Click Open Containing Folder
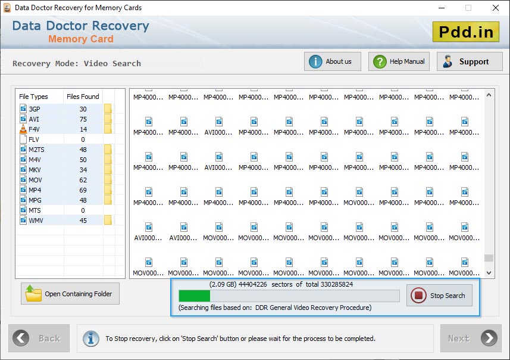 [x=70, y=293]
